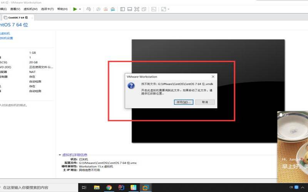
Task: Click 取消 button in the dialog
Action: pos(205,102)
